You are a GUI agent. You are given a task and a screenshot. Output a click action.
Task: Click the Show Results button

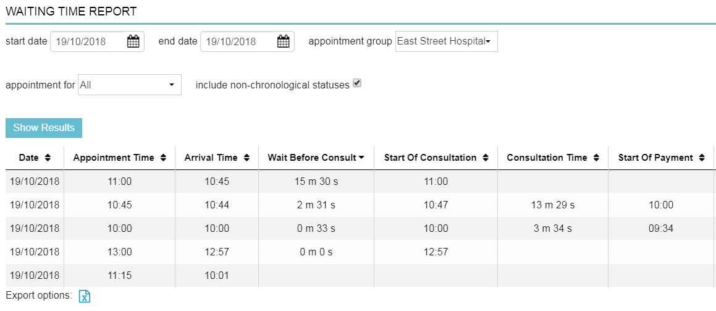44,128
